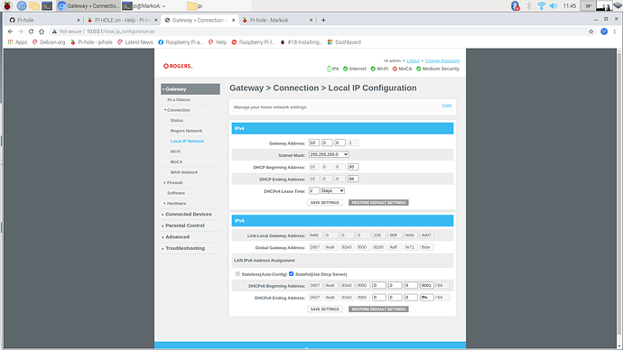Click the browser address bar URL
Screen dimensions: 623x350
pos(121,32)
